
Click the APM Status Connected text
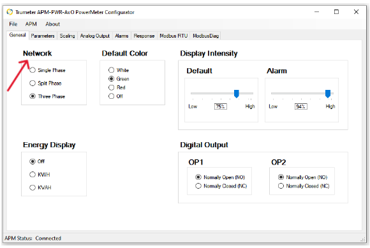point(33,238)
